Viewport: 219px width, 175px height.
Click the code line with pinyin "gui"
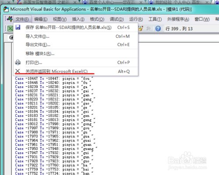[54, 153]
